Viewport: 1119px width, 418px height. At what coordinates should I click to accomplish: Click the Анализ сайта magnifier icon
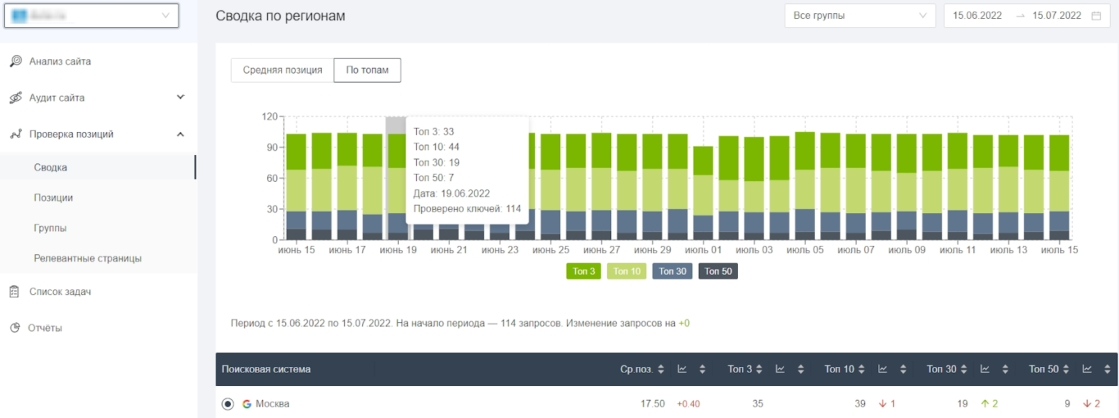(15, 62)
